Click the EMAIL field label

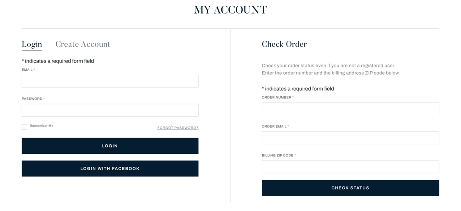pyautogui.click(x=28, y=70)
